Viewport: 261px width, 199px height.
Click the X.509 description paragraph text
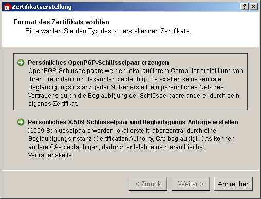click(x=132, y=143)
